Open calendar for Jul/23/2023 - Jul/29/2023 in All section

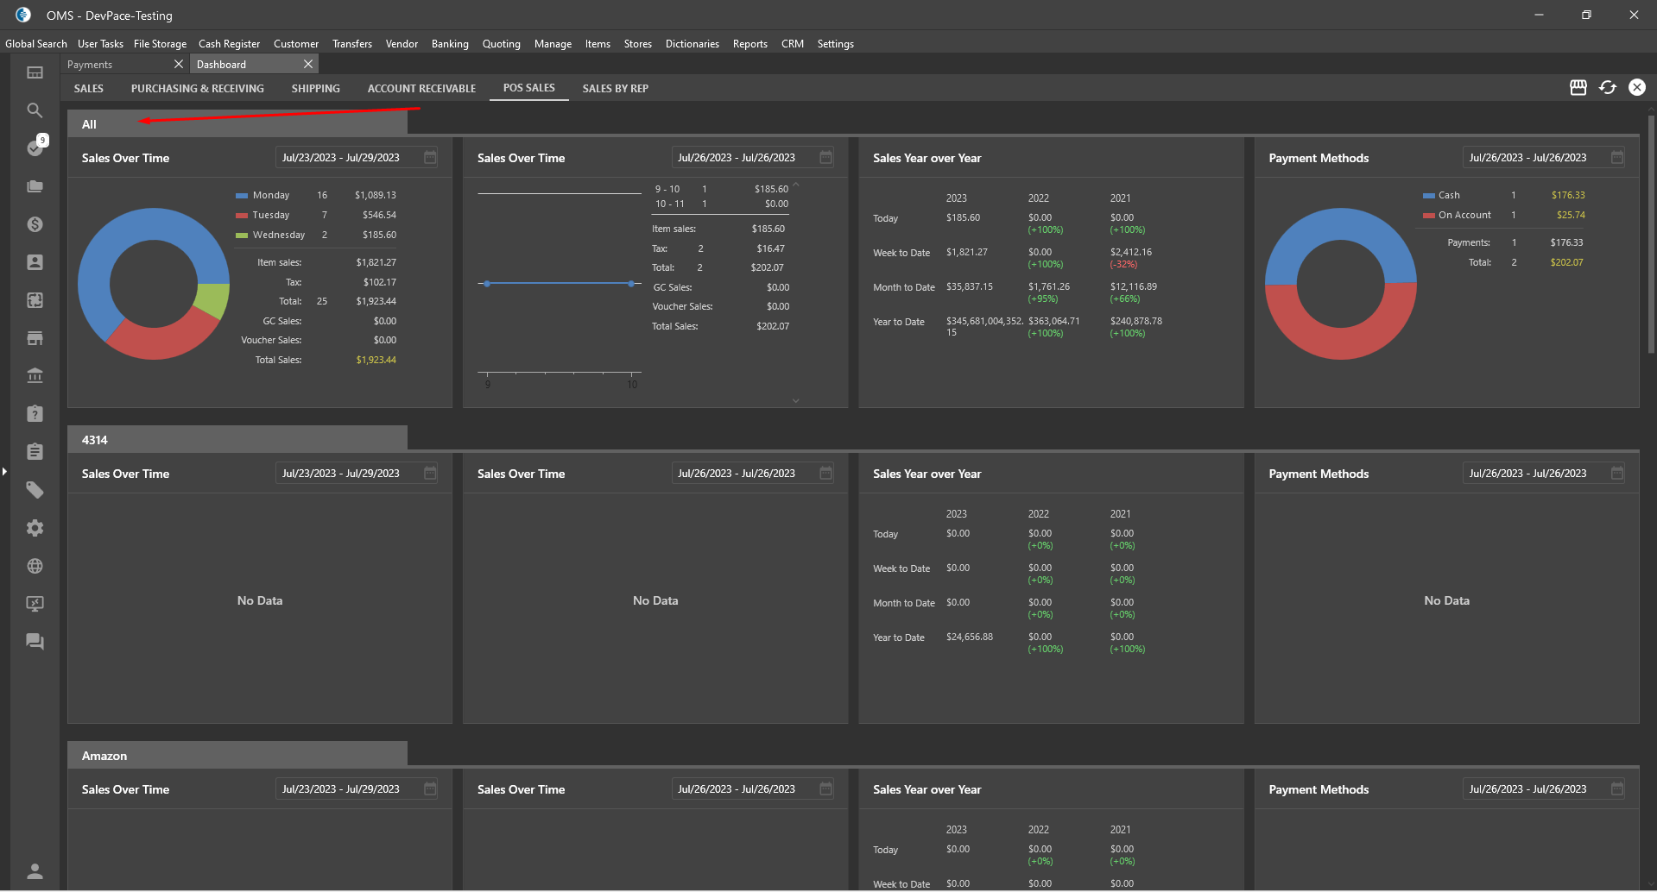tap(430, 158)
